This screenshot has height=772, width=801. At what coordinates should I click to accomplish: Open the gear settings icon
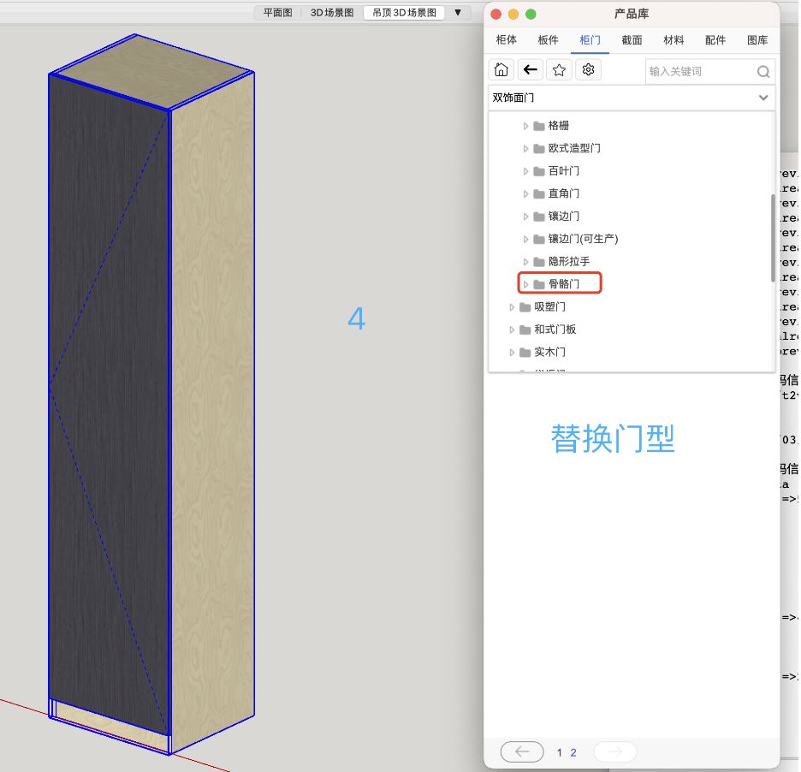(588, 70)
